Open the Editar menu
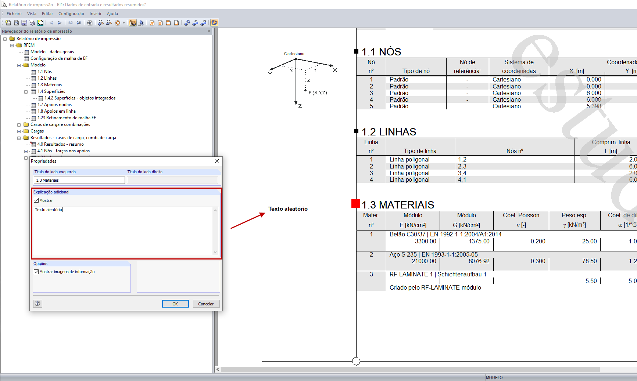This screenshot has height=381, width=637. click(47, 14)
